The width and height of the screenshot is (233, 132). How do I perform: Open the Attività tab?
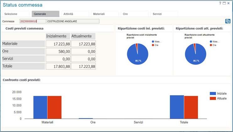[75, 14]
